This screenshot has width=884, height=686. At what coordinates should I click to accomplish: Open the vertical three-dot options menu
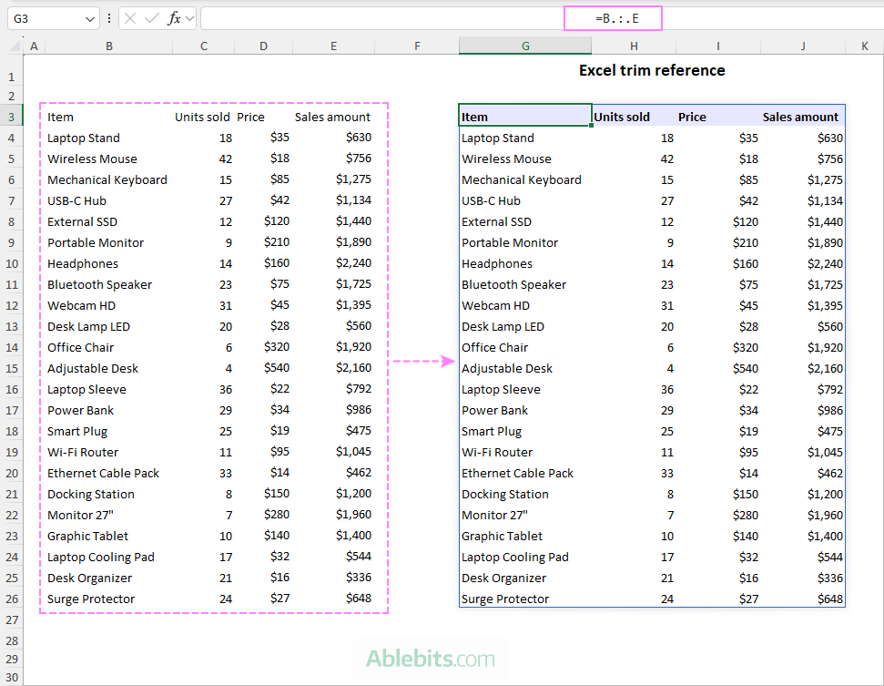click(110, 17)
